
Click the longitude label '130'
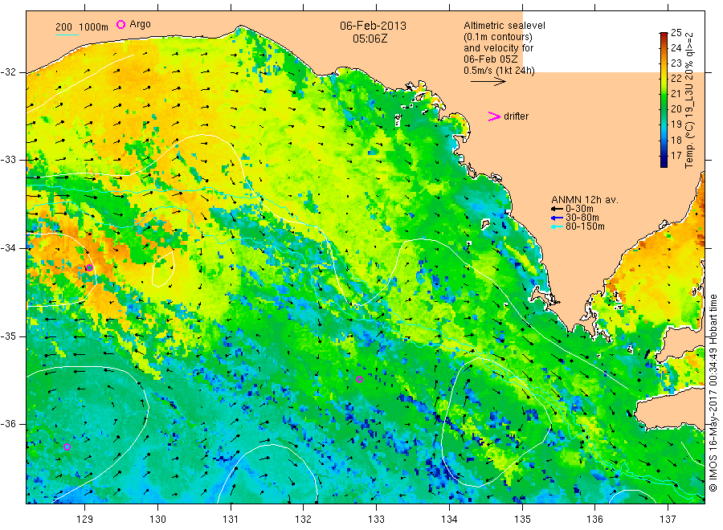tap(157, 520)
